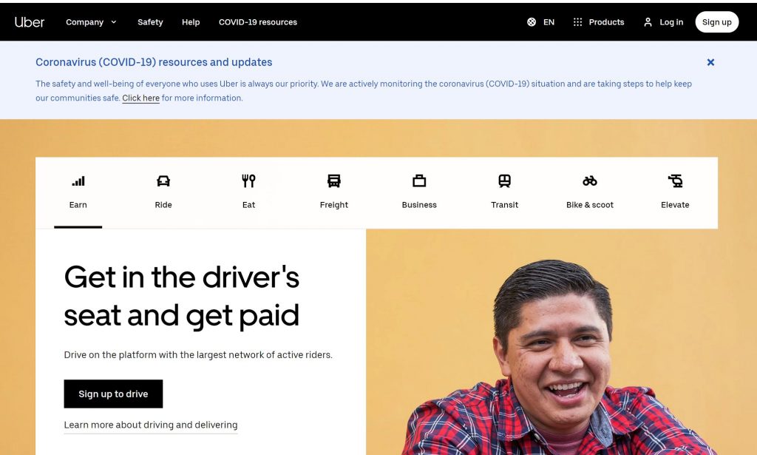Open the Safety page in the header
The height and width of the screenshot is (455, 757).
(150, 22)
